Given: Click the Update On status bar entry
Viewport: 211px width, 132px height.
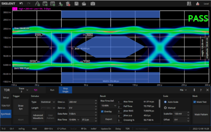Looking at the screenshot, I should (106, 129).
